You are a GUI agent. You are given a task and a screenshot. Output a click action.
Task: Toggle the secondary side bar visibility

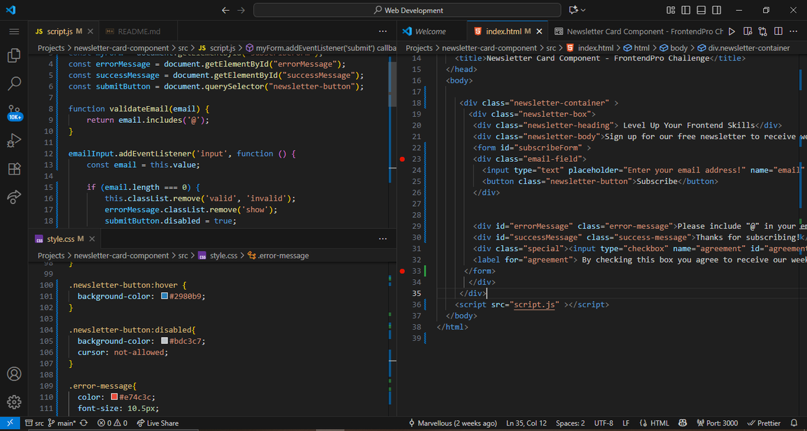point(716,10)
